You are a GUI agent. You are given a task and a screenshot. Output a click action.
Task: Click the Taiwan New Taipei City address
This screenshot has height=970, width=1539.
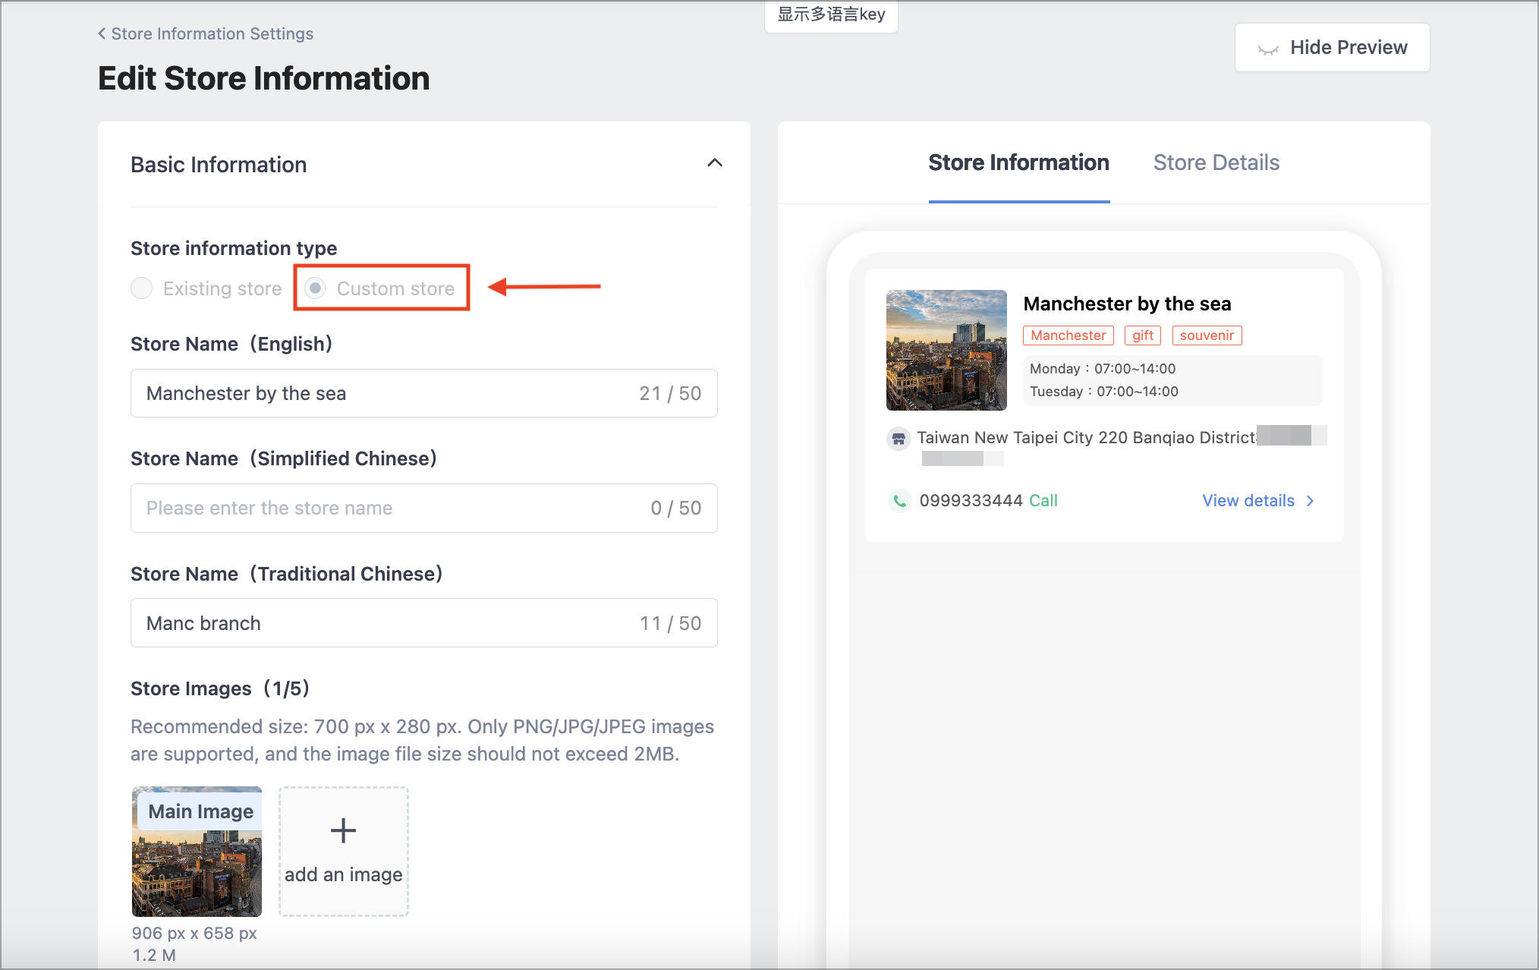click(x=1086, y=438)
